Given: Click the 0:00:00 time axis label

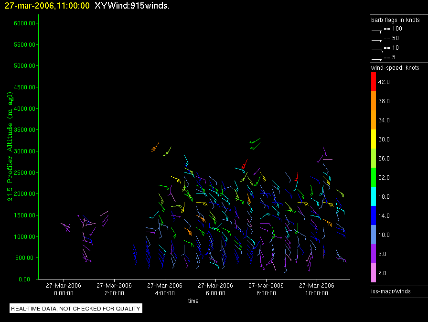Looking at the screenshot, I should click(x=64, y=293).
